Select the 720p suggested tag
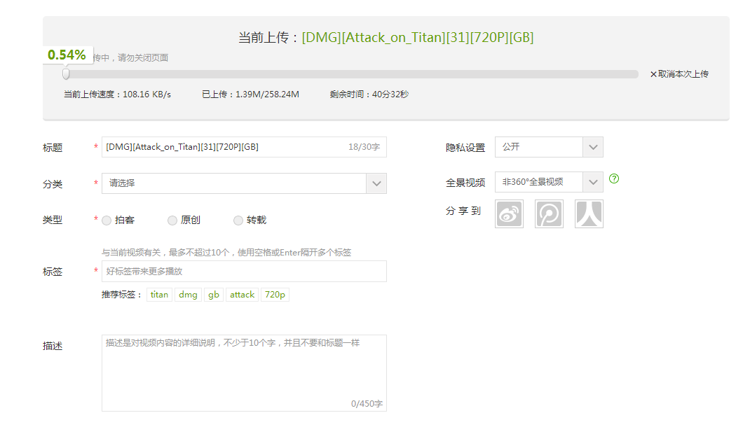743x441 pixels. click(274, 295)
